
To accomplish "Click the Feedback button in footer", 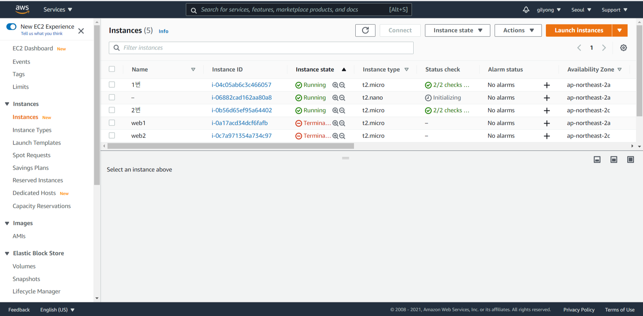I will click(x=19, y=310).
